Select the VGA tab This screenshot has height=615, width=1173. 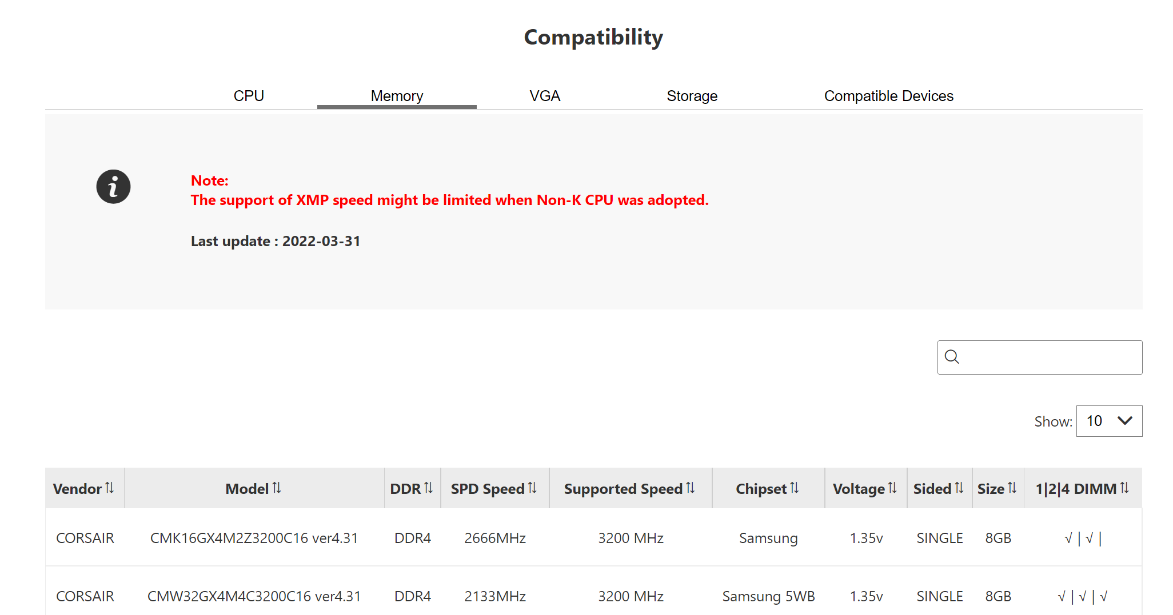pyautogui.click(x=545, y=96)
